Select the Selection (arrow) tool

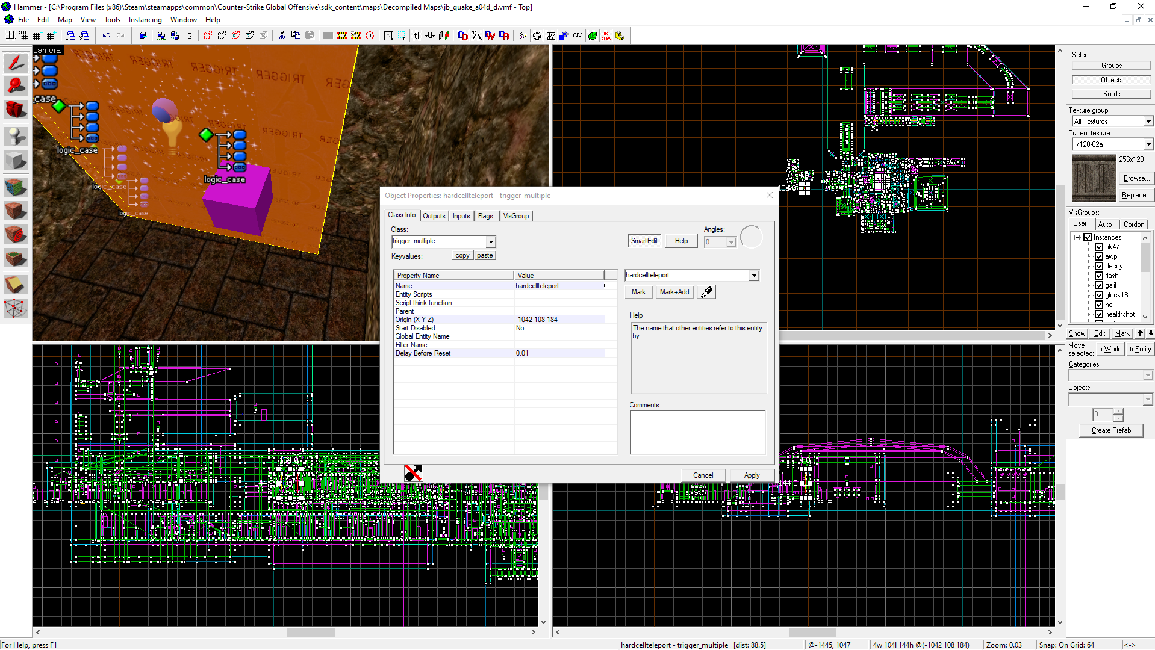click(16, 63)
